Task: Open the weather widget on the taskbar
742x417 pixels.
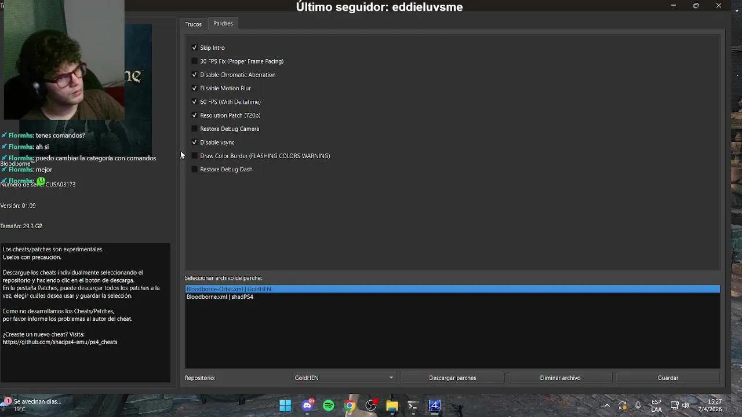Action: pos(32,405)
